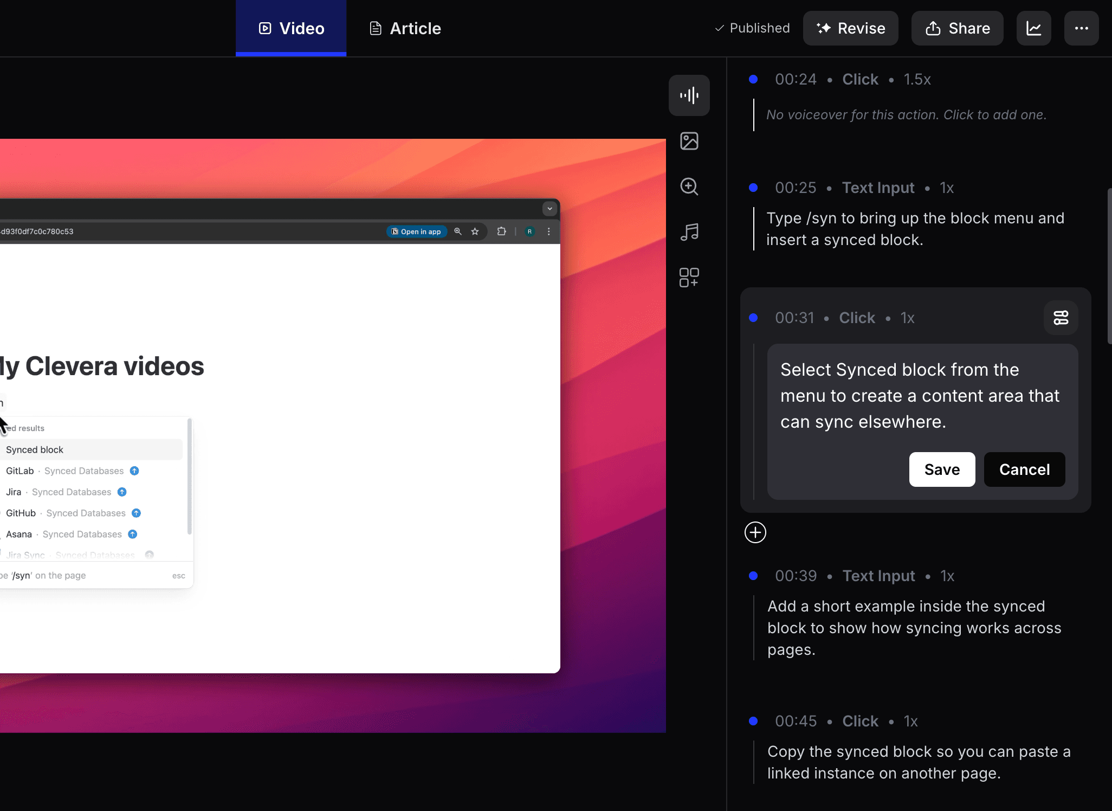This screenshot has width=1112, height=811.
Task: Click the Share button
Action: click(x=957, y=28)
